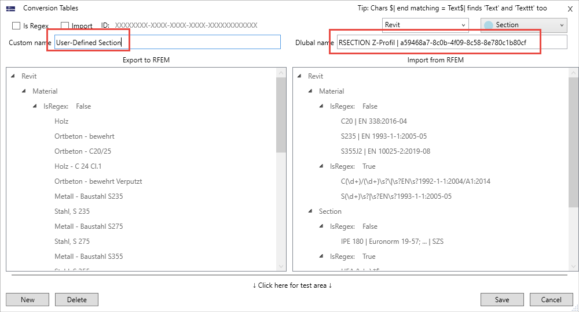The height and width of the screenshot is (312, 579).
Task: Click here for test area link
Action: tap(292, 285)
